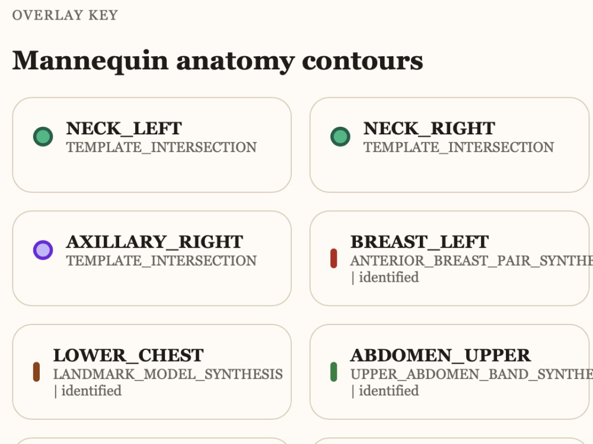The width and height of the screenshot is (593, 444).
Task: Click the OVERLAY KEY section label
Action: (65, 15)
